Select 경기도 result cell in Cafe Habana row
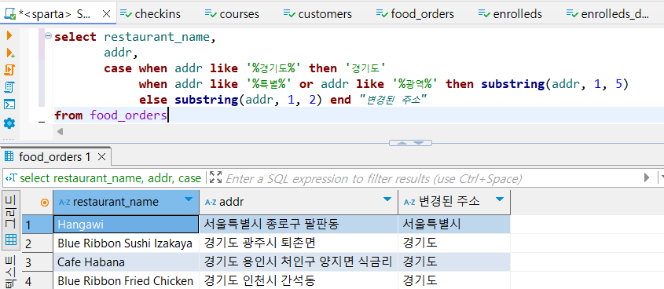 [x=454, y=262]
